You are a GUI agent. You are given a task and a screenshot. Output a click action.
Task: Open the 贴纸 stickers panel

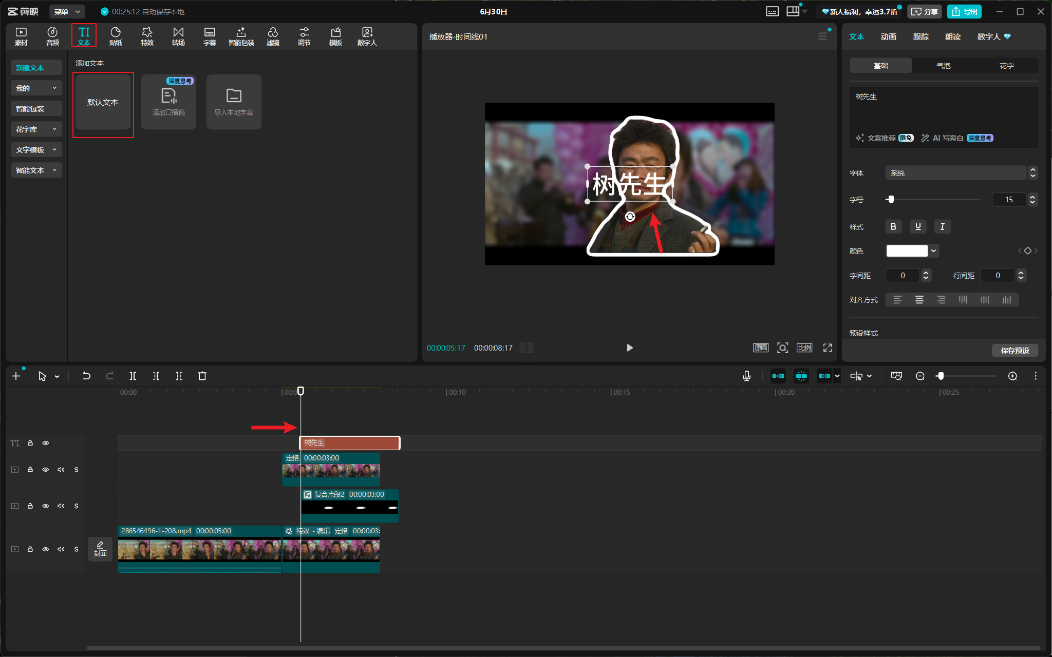pos(116,36)
